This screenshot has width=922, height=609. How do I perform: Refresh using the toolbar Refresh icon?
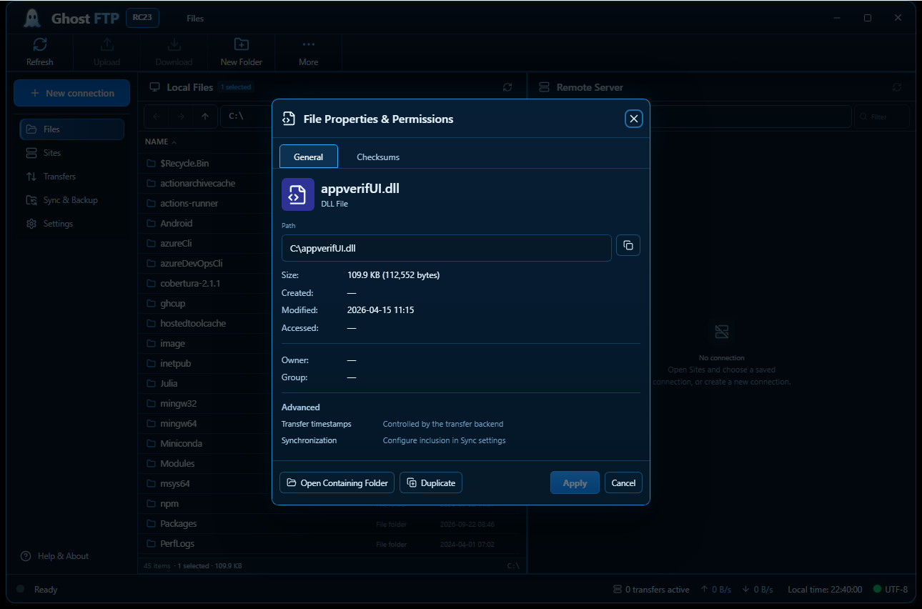click(40, 52)
